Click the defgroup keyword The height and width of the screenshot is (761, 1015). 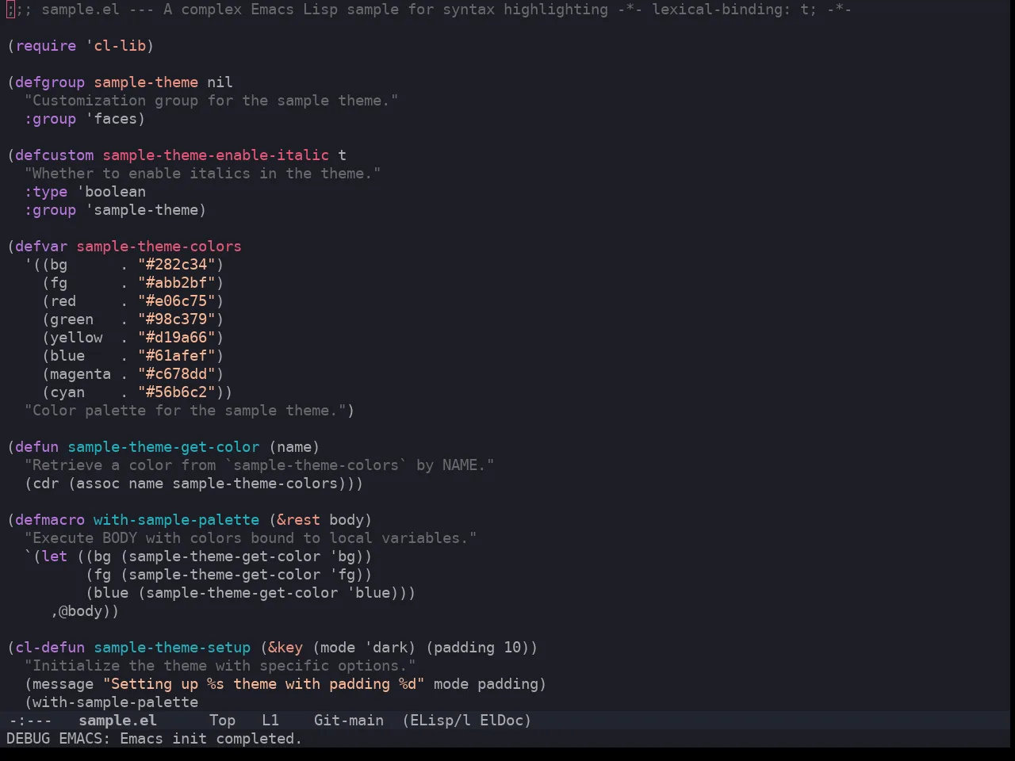(x=50, y=82)
